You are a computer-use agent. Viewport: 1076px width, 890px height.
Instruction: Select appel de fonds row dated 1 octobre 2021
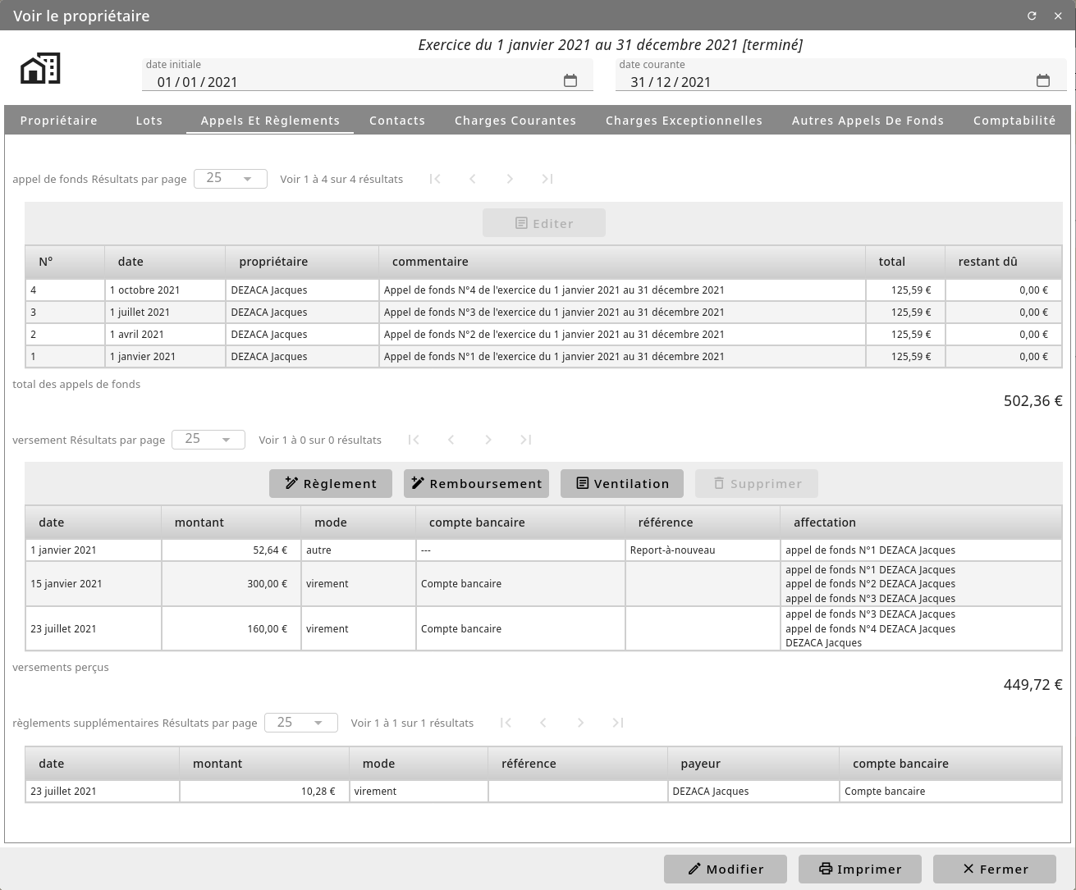(x=543, y=290)
